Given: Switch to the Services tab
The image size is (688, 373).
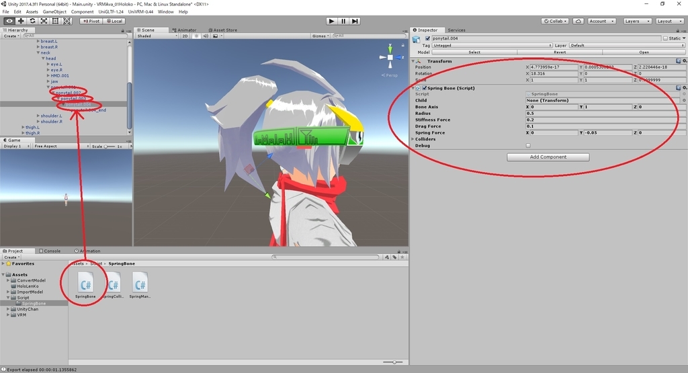Looking at the screenshot, I should [x=456, y=30].
